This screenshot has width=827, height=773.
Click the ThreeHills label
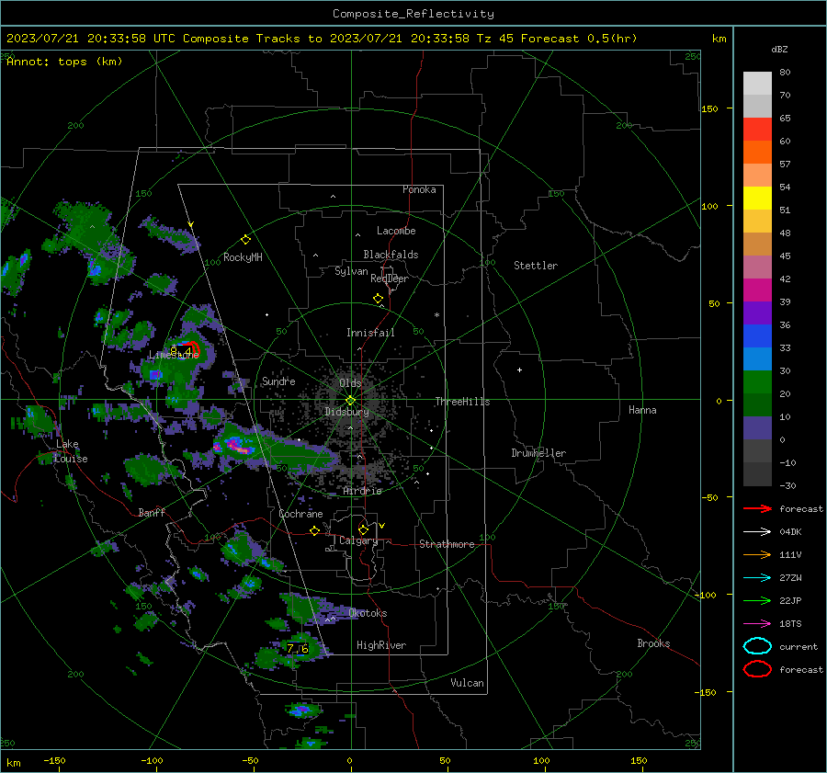tap(462, 402)
